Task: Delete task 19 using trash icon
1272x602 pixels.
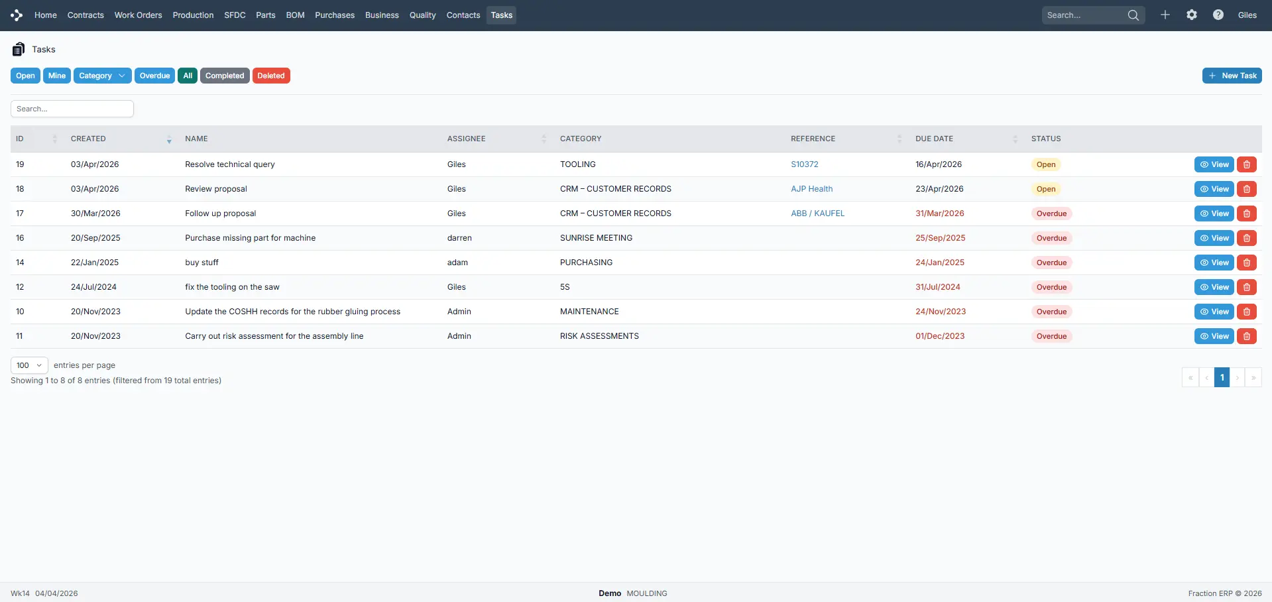Action: pyautogui.click(x=1246, y=164)
